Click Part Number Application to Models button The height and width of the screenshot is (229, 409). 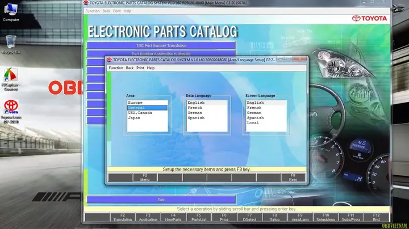pos(161,53)
